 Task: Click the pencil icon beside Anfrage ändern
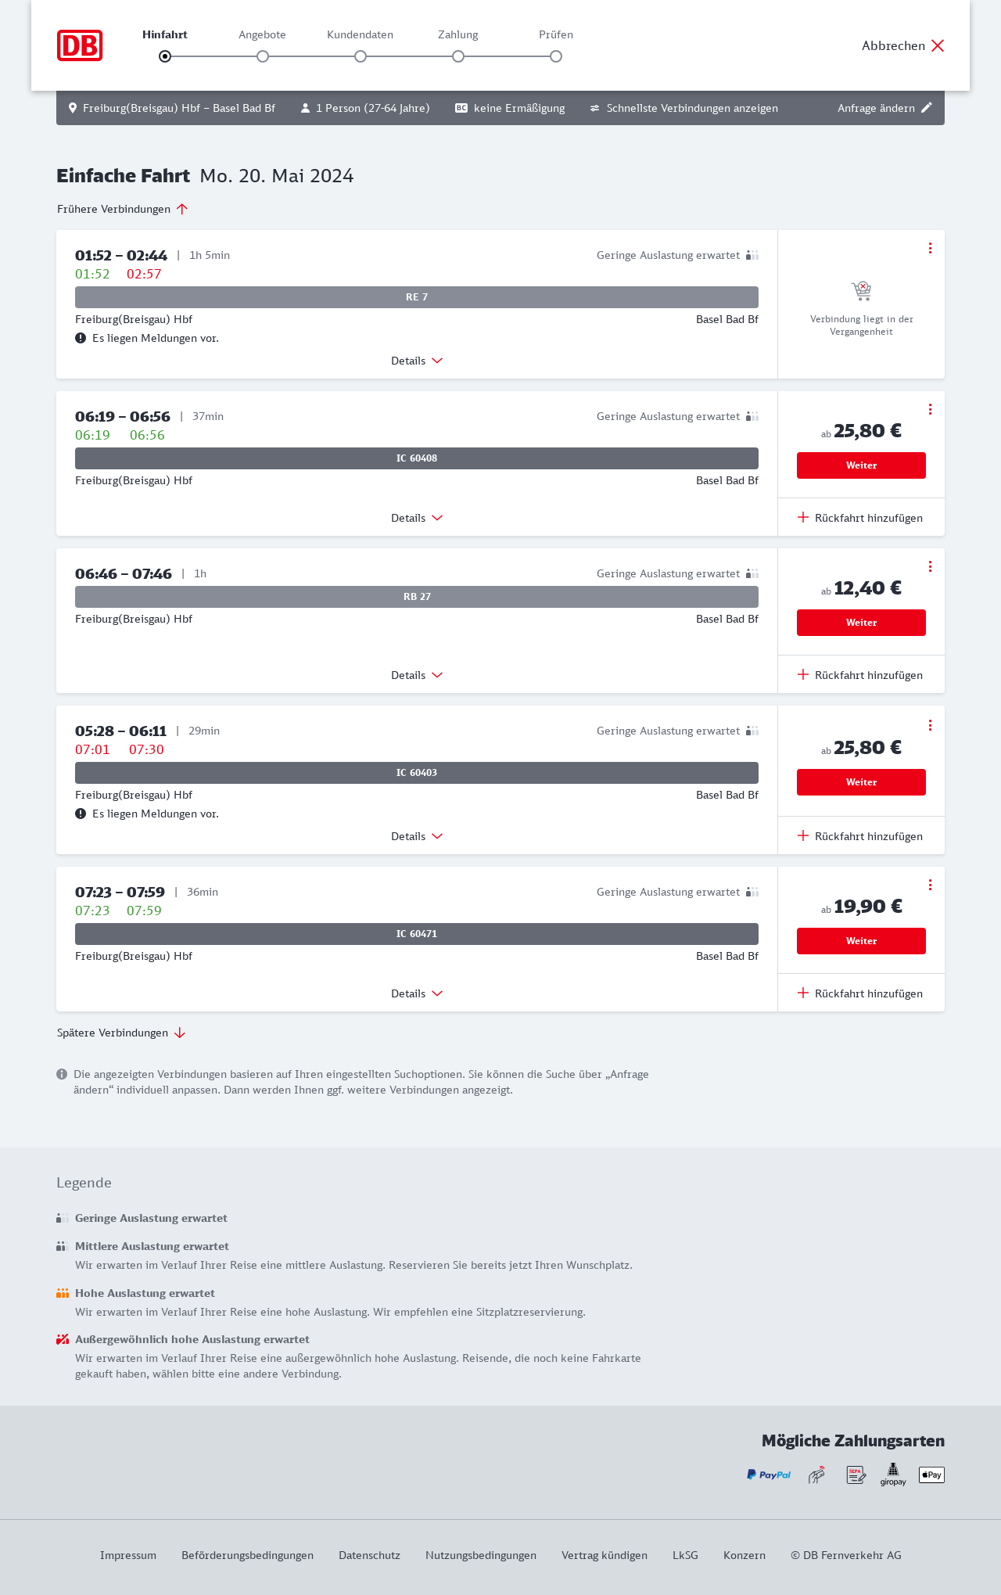coord(927,108)
